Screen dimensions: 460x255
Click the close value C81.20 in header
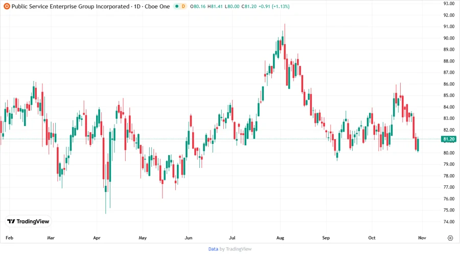(x=249, y=6)
